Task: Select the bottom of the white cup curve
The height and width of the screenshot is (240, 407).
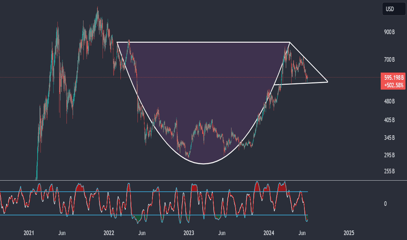Action: [203, 164]
